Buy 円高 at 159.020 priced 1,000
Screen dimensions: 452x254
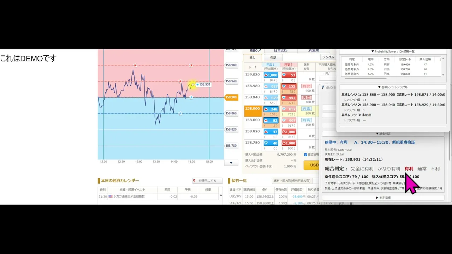point(271,75)
